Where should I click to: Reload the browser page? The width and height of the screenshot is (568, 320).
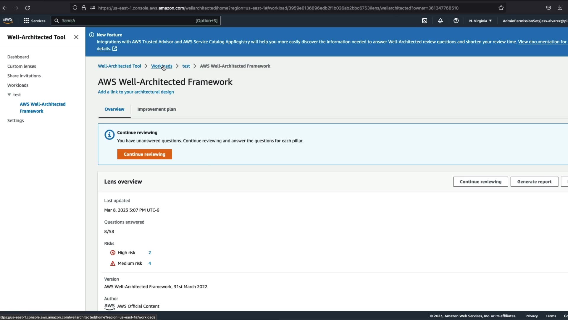coord(28,8)
